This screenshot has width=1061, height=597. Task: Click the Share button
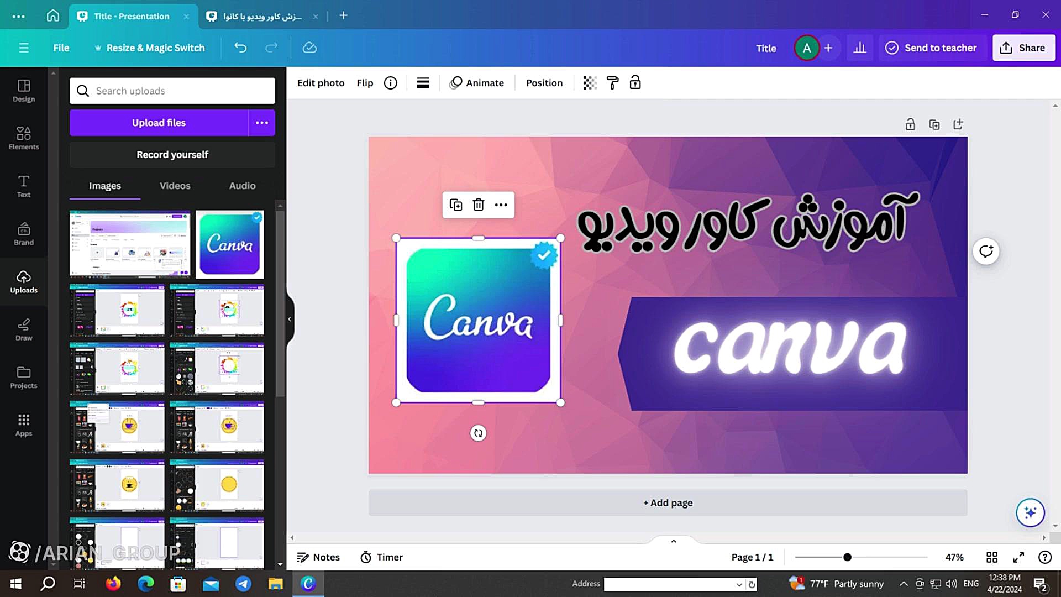click(1023, 48)
